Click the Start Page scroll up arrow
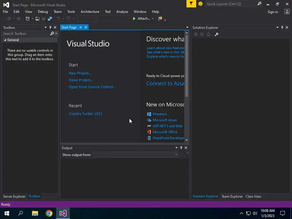 (x=186, y=33)
